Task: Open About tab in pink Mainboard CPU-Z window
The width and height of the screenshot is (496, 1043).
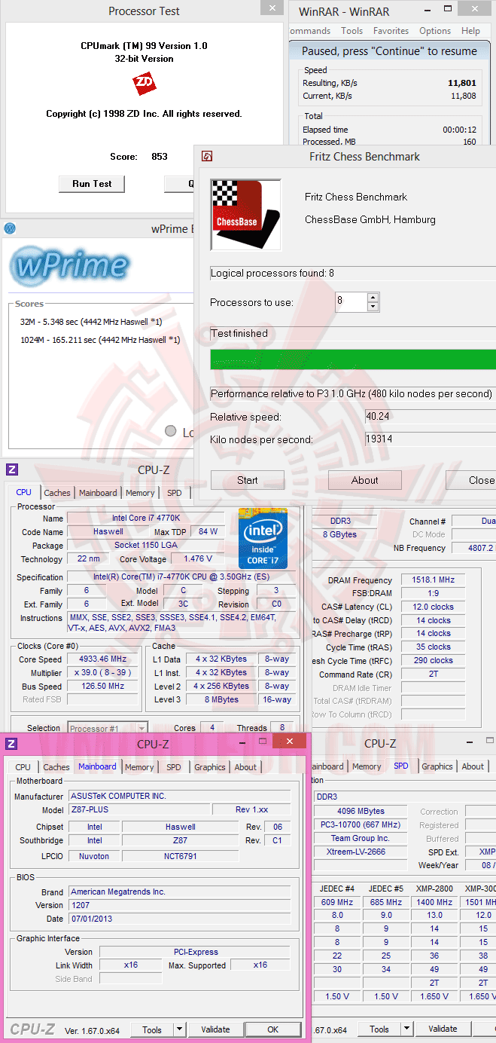Action: [245, 767]
